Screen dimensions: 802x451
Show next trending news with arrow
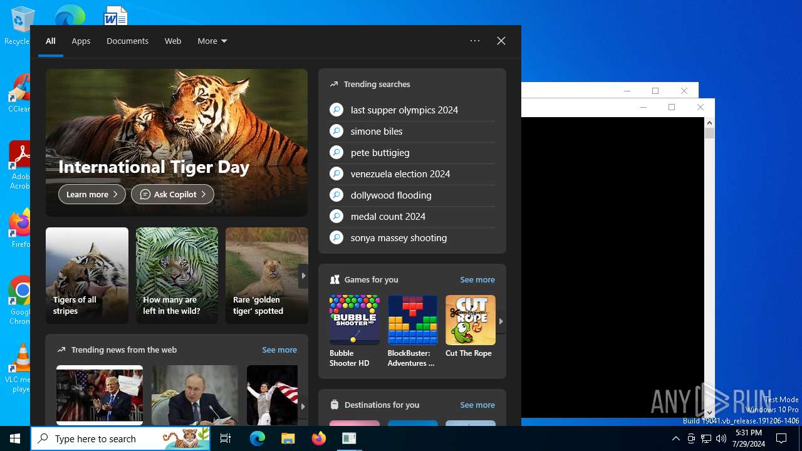[303, 406]
